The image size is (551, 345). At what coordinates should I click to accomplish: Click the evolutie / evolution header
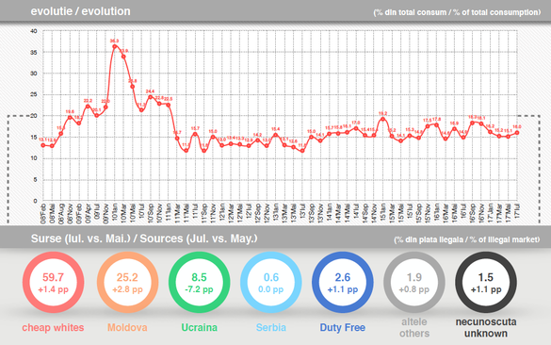point(80,11)
